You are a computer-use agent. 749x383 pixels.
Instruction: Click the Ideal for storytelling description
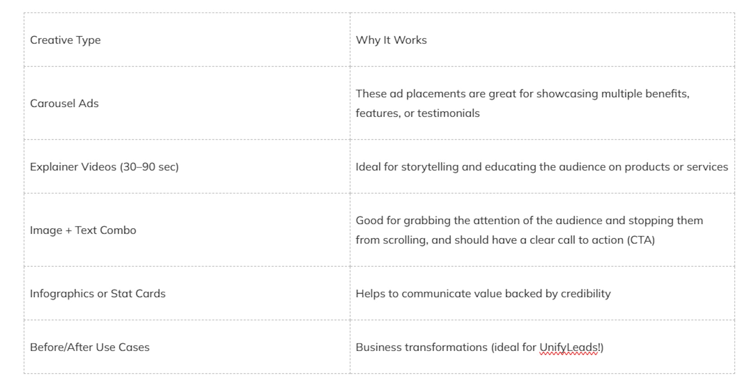[x=542, y=167]
